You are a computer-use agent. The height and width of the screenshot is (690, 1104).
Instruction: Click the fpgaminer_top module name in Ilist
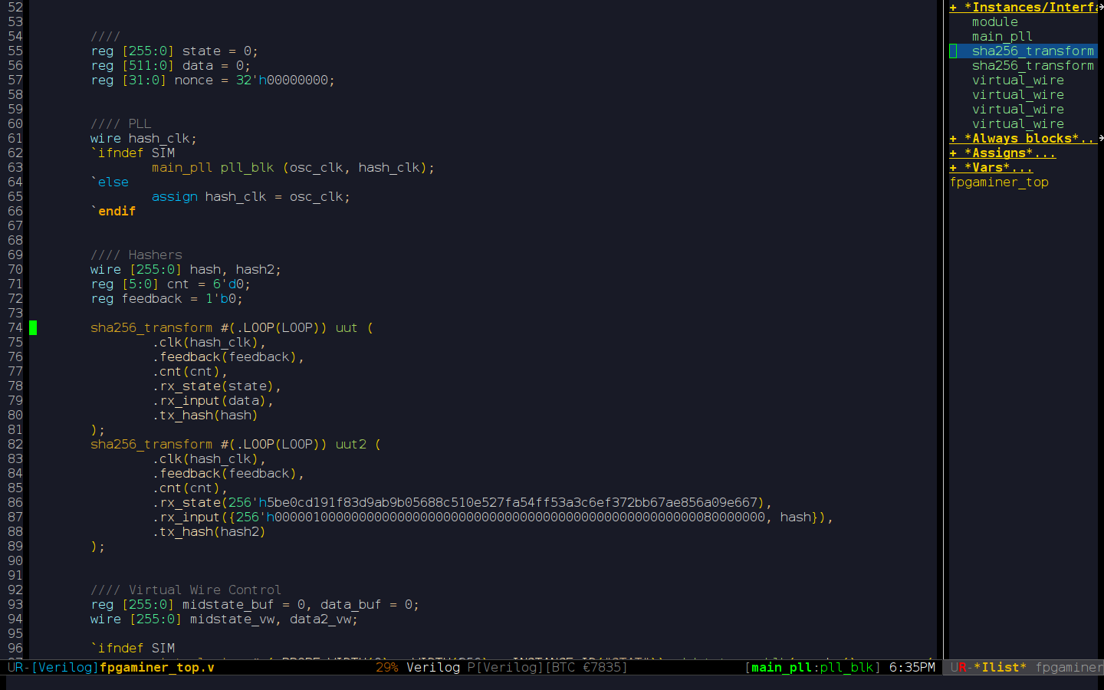tap(998, 182)
